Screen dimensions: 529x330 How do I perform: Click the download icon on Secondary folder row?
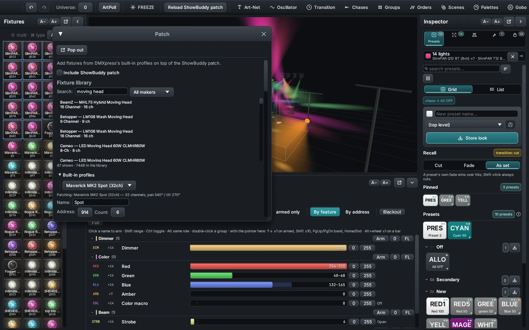[x=514, y=280]
